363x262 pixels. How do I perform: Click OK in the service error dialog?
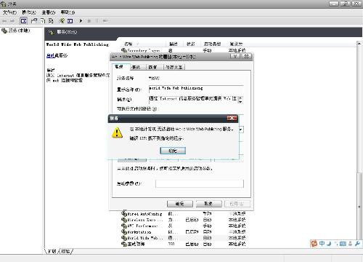pyautogui.click(x=173, y=151)
